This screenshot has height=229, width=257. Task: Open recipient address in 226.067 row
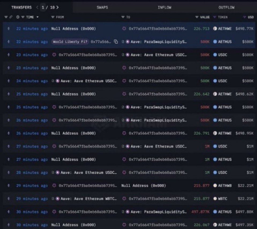[158, 225]
